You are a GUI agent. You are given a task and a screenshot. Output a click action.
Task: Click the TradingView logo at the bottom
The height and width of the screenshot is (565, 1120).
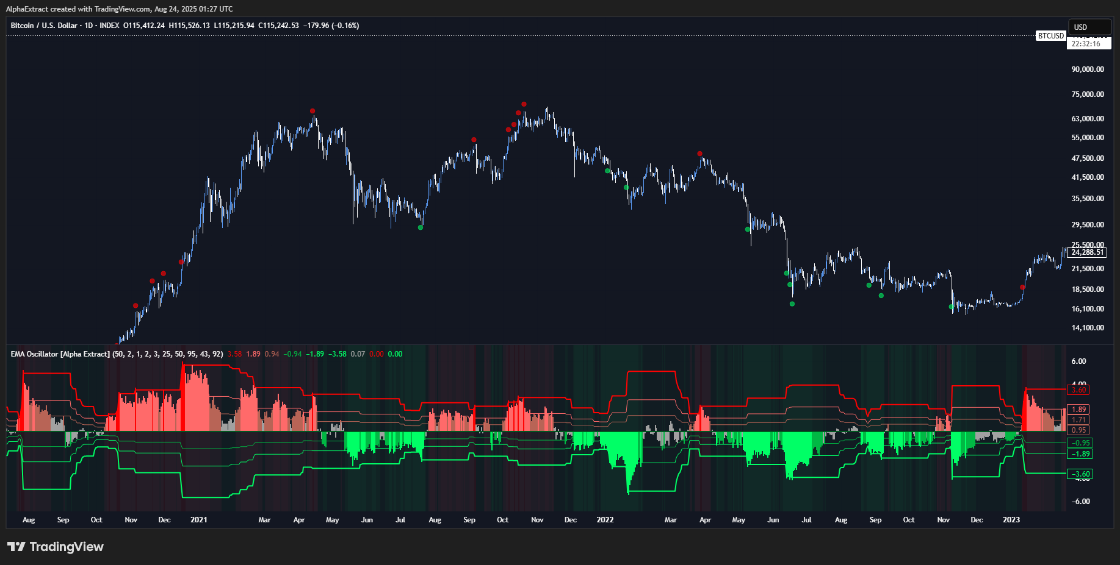click(56, 547)
